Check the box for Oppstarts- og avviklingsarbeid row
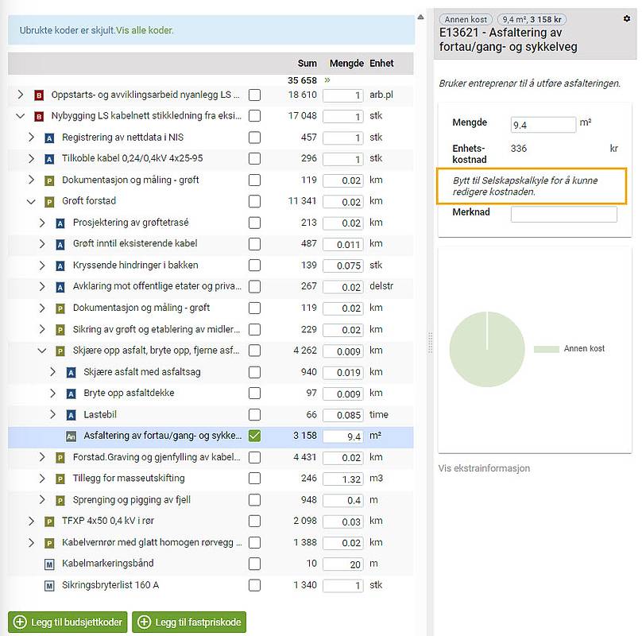 coord(254,95)
